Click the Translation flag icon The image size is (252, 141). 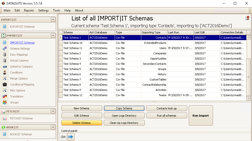click(x=5, y=96)
